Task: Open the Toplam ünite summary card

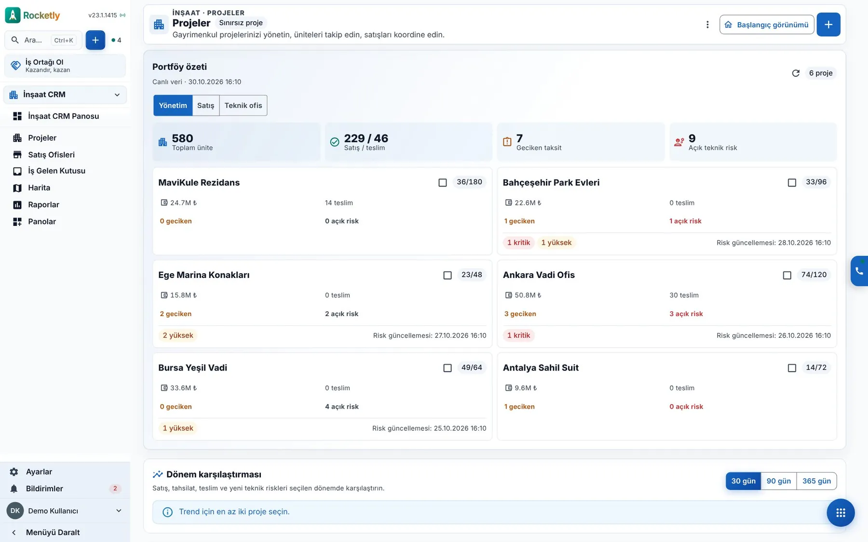Action: (236, 142)
